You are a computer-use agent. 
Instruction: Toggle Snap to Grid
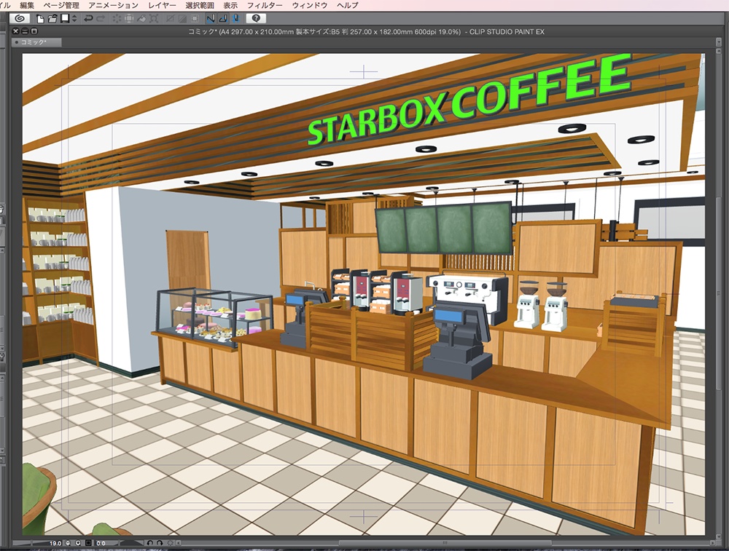click(235, 19)
